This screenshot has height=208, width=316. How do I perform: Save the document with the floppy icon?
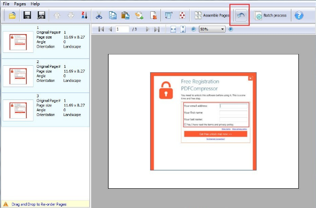click(x=27, y=16)
